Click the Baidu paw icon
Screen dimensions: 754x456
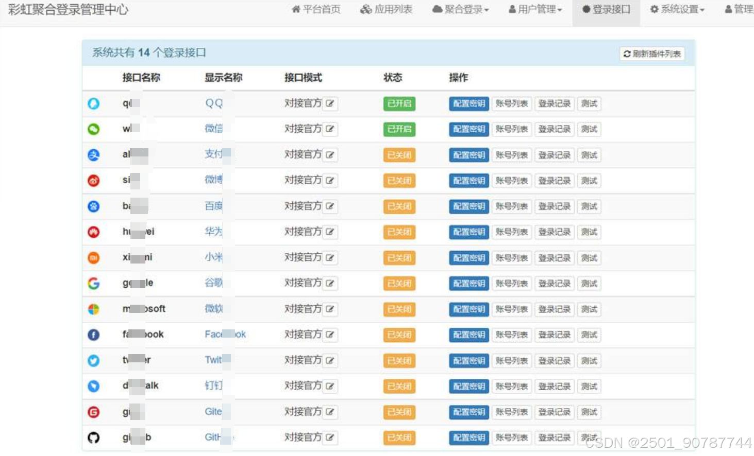click(93, 206)
